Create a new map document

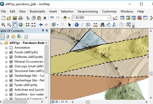[4, 18]
